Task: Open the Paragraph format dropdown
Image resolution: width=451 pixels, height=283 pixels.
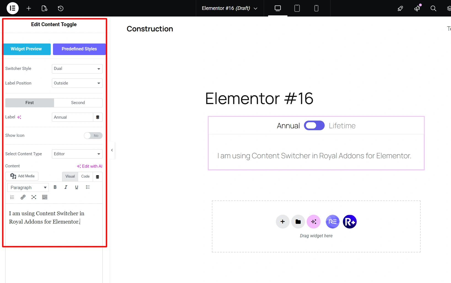Action: coord(28,187)
